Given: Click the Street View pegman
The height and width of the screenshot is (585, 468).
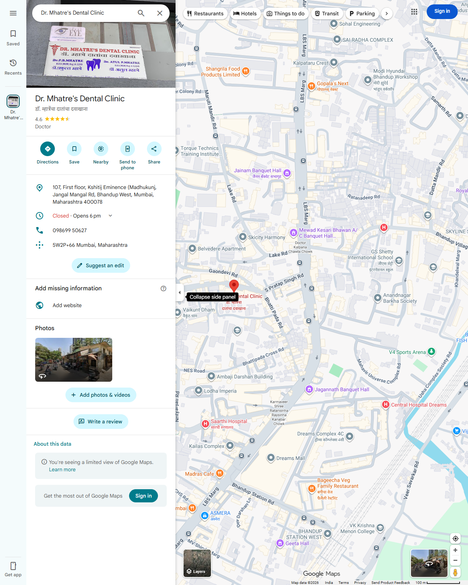Looking at the screenshot, I should (x=455, y=572).
